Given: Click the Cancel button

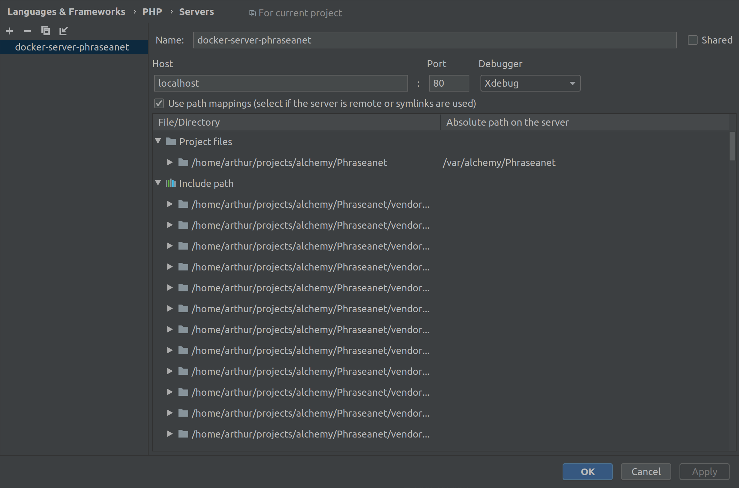Looking at the screenshot, I should [x=645, y=472].
